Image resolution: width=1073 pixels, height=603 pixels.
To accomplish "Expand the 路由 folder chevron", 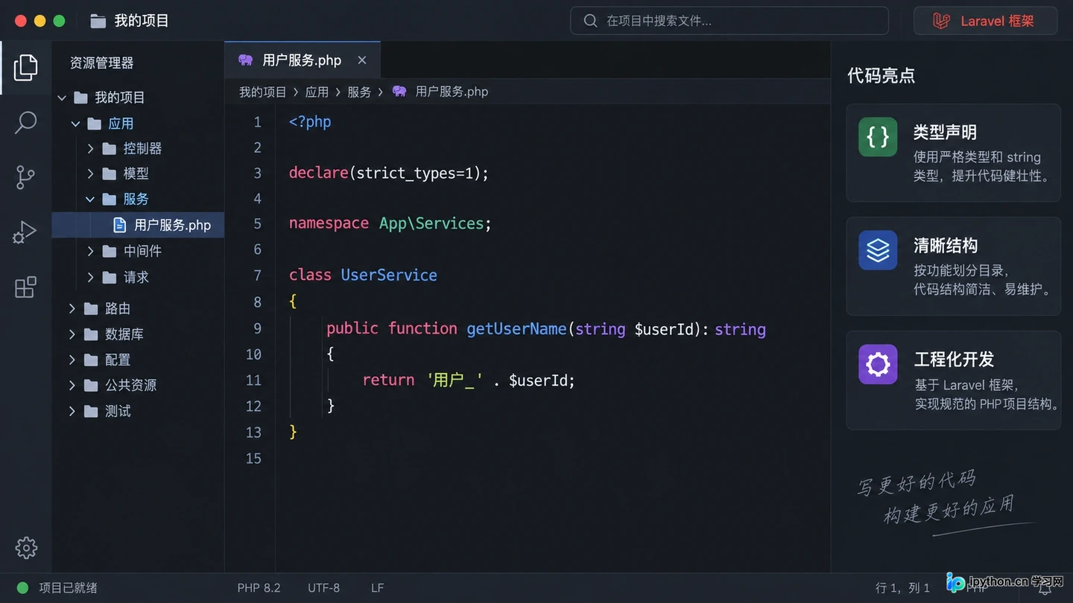I will (72, 308).
